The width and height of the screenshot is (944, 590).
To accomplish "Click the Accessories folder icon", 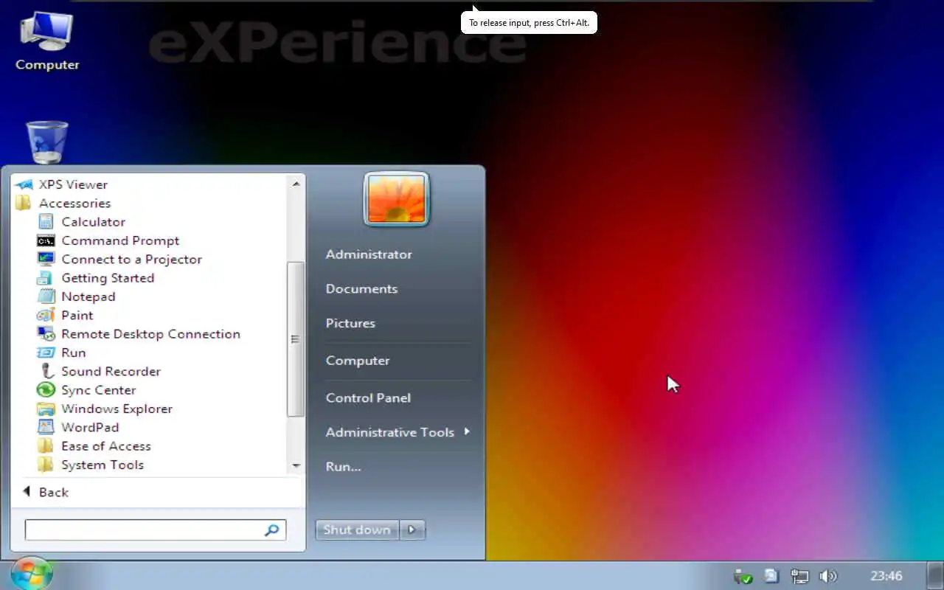I will coord(24,203).
